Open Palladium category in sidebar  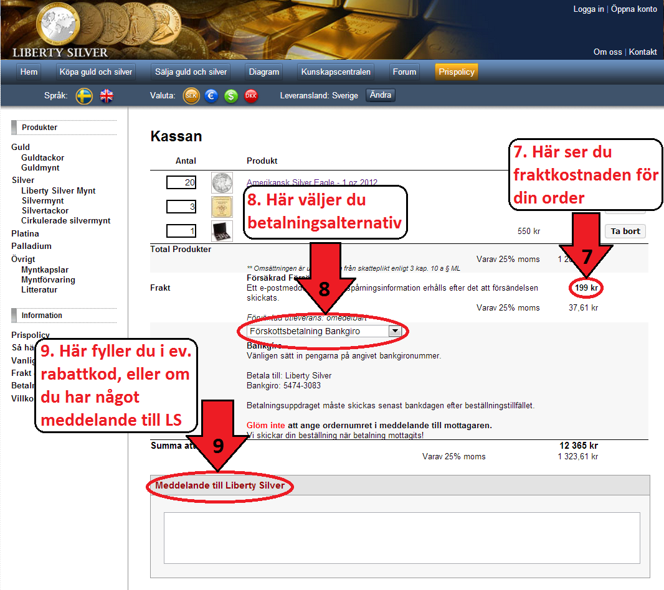click(x=31, y=246)
